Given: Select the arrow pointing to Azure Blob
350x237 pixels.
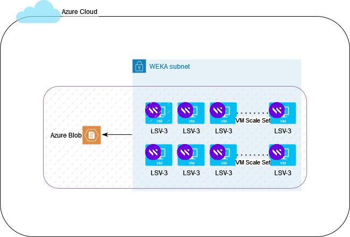Looking at the screenshot, I should pyautogui.click(x=117, y=134).
